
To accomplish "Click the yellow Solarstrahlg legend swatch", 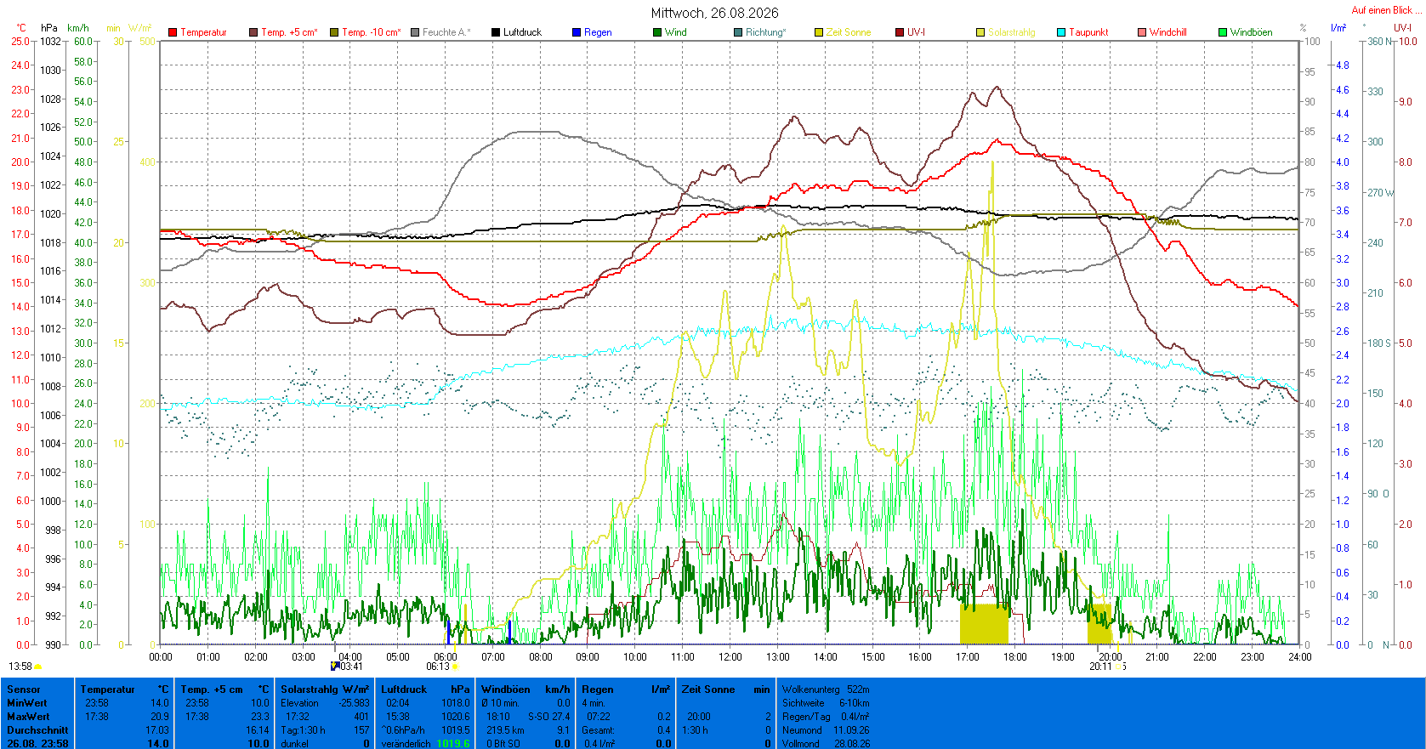I will [x=980, y=32].
